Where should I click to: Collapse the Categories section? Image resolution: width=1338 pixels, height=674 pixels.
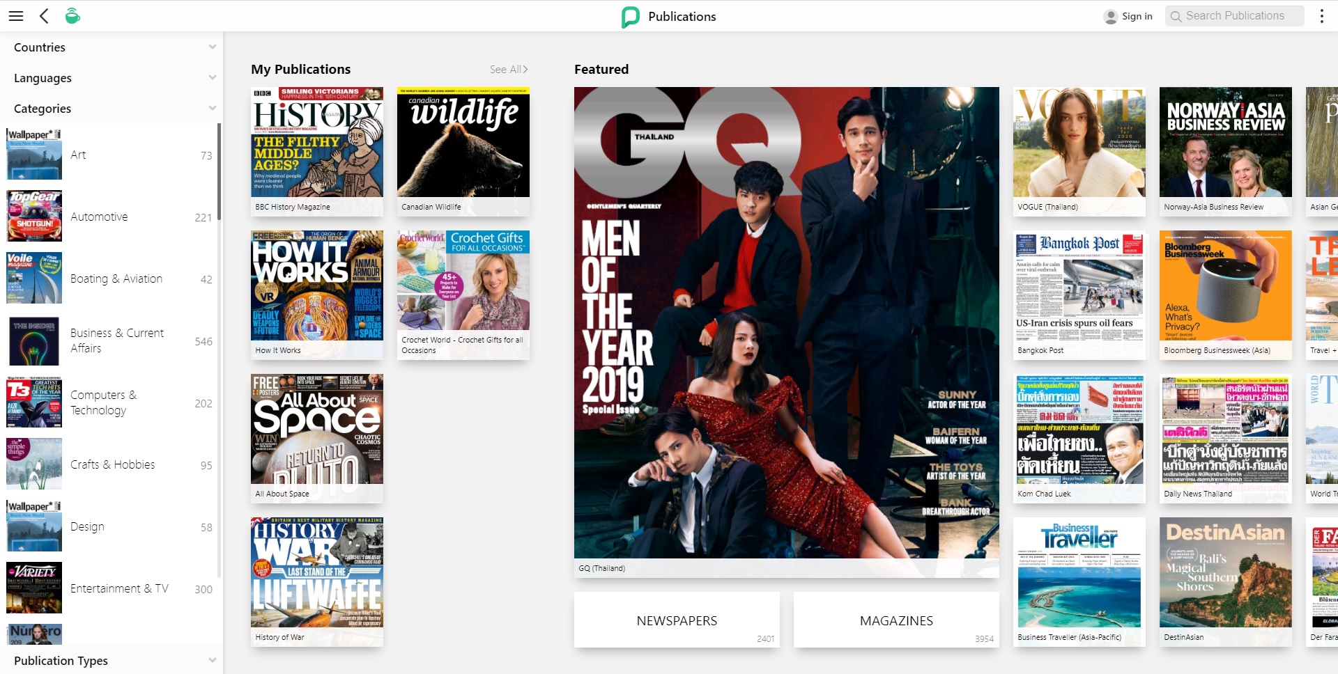111,109
